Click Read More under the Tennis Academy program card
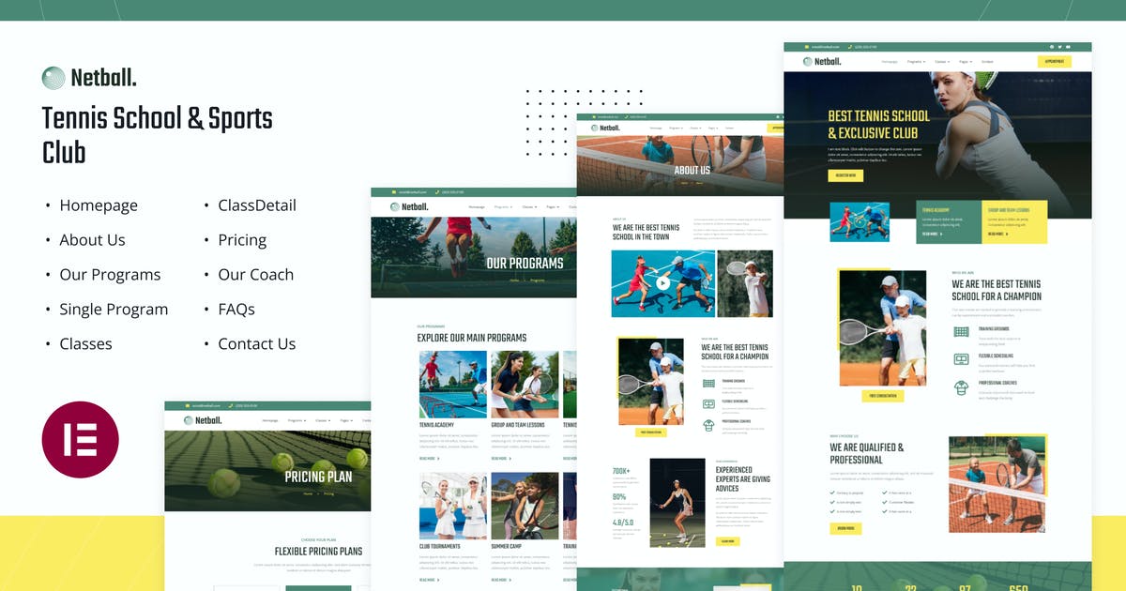The height and width of the screenshot is (591, 1126). (430, 459)
